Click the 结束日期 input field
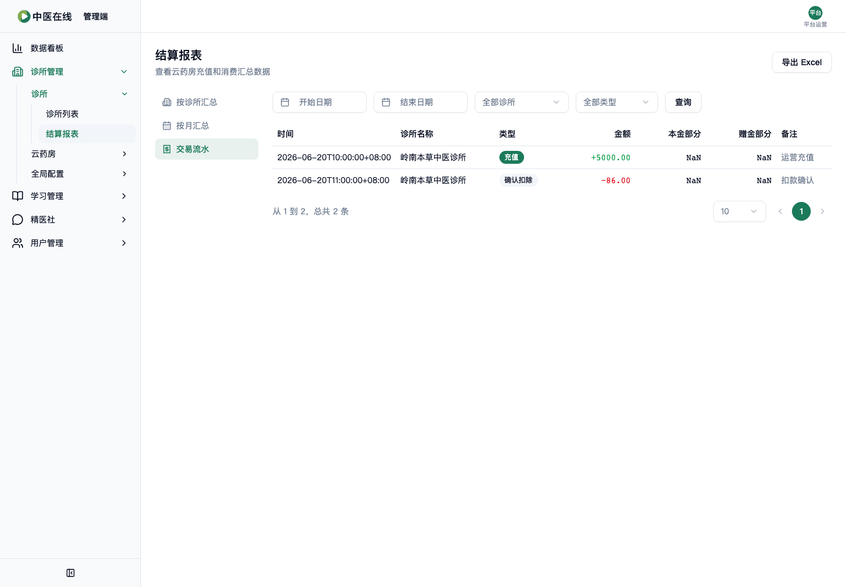The height and width of the screenshot is (587, 846). tap(421, 102)
